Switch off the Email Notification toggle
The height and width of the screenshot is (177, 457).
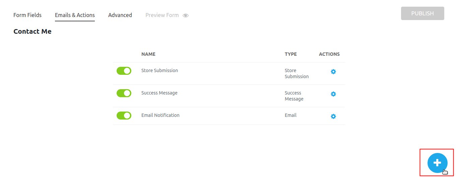tap(124, 116)
